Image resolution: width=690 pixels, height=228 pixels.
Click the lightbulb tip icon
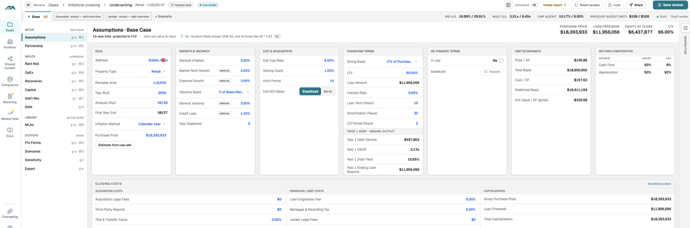182,37
